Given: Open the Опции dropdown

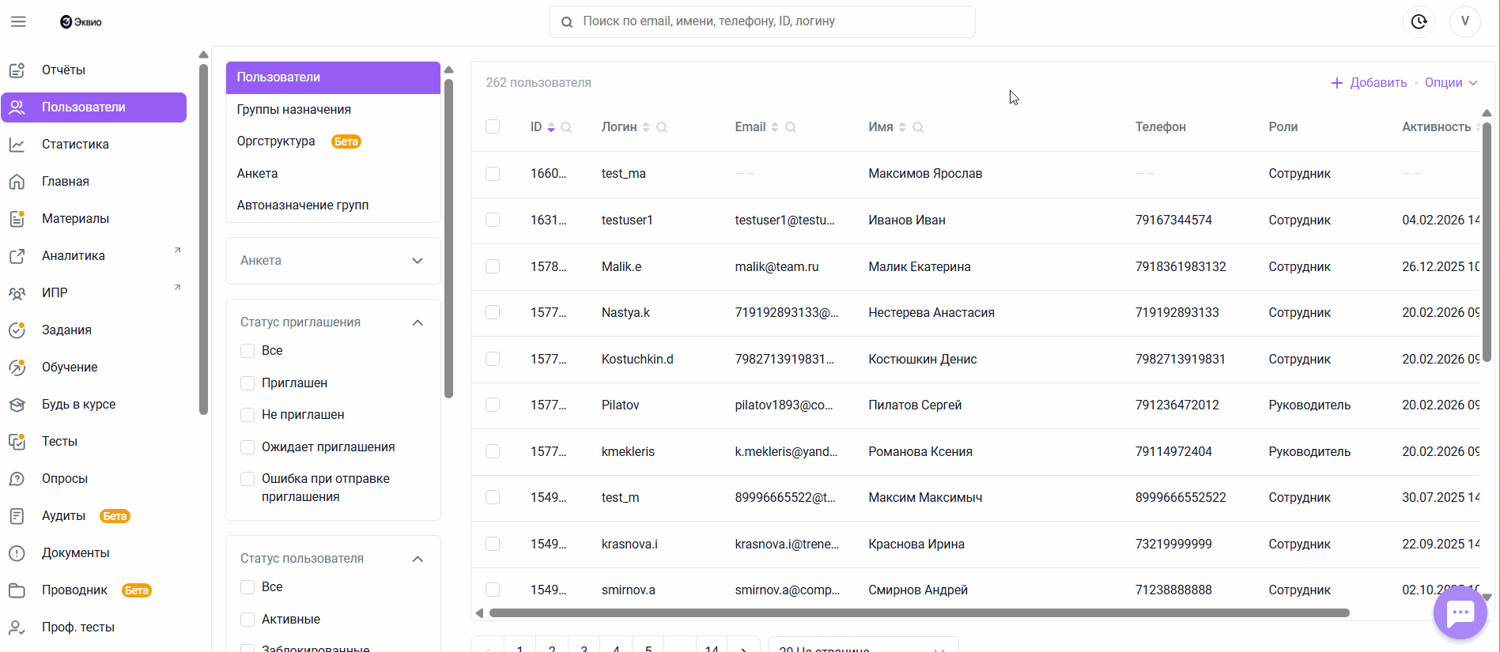Looking at the screenshot, I should (x=1451, y=82).
